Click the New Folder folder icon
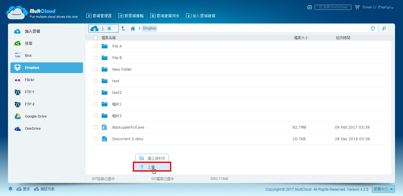This screenshot has width=403, height=196. [104, 69]
